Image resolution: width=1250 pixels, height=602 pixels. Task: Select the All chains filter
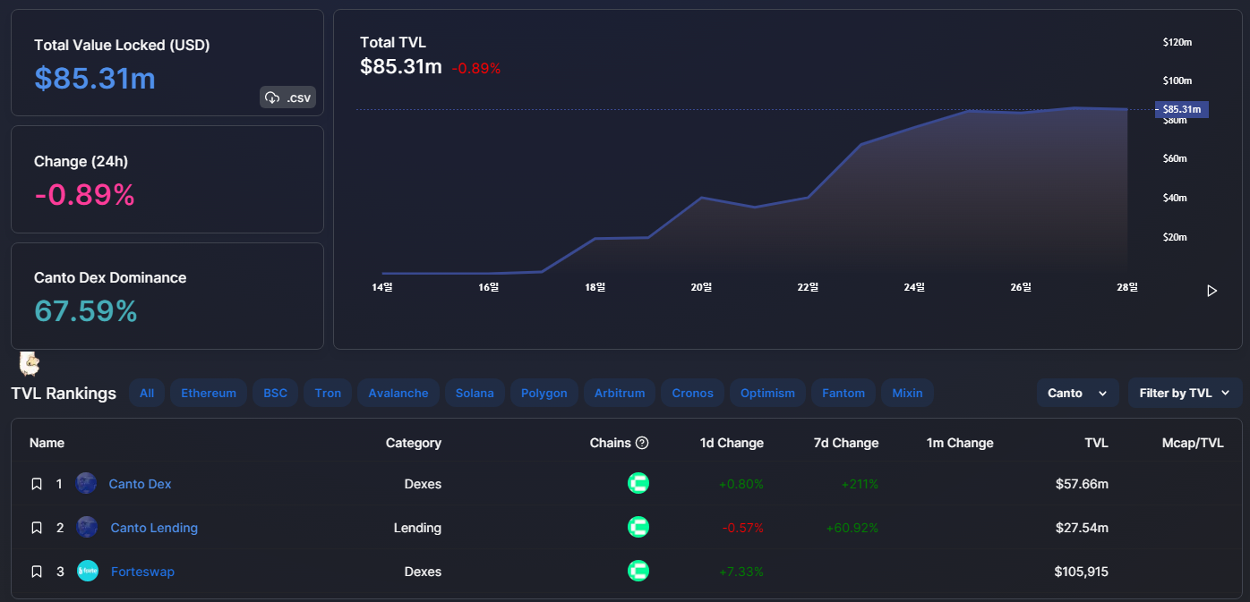tap(147, 393)
